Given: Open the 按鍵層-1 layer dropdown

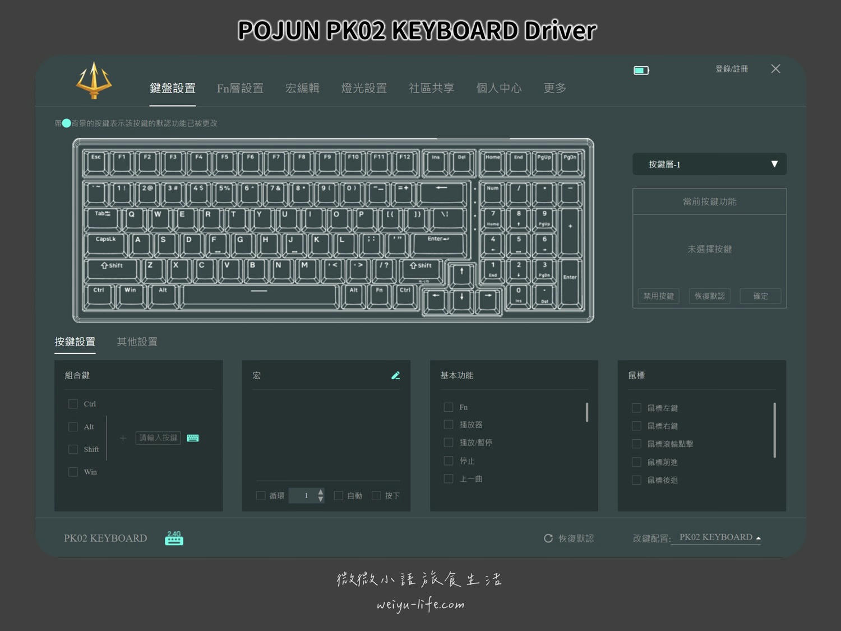Looking at the screenshot, I should point(710,164).
